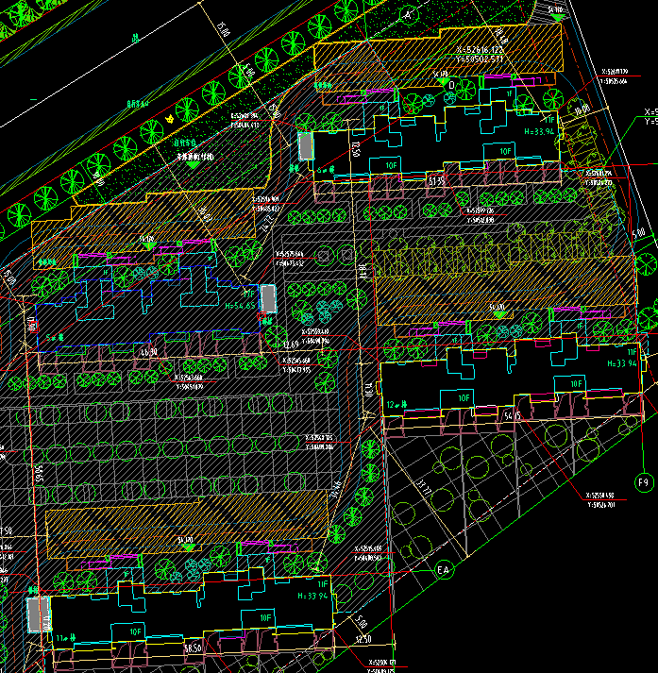Image resolution: width=658 pixels, height=673 pixels.
Task: Pick the 46.30 dimension text
Action: 149,352
